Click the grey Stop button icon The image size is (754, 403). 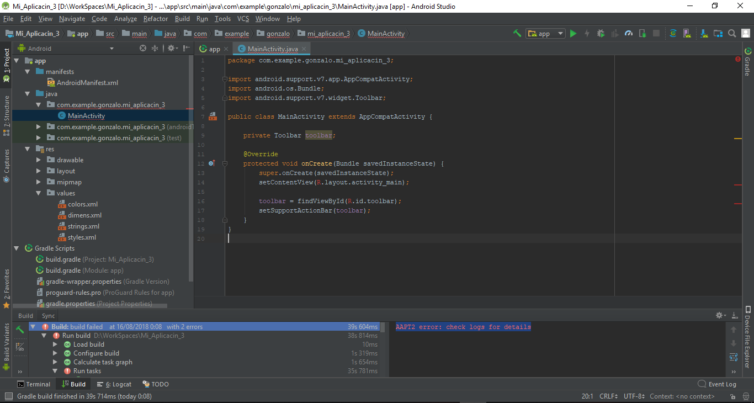click(x=656, y=34)
